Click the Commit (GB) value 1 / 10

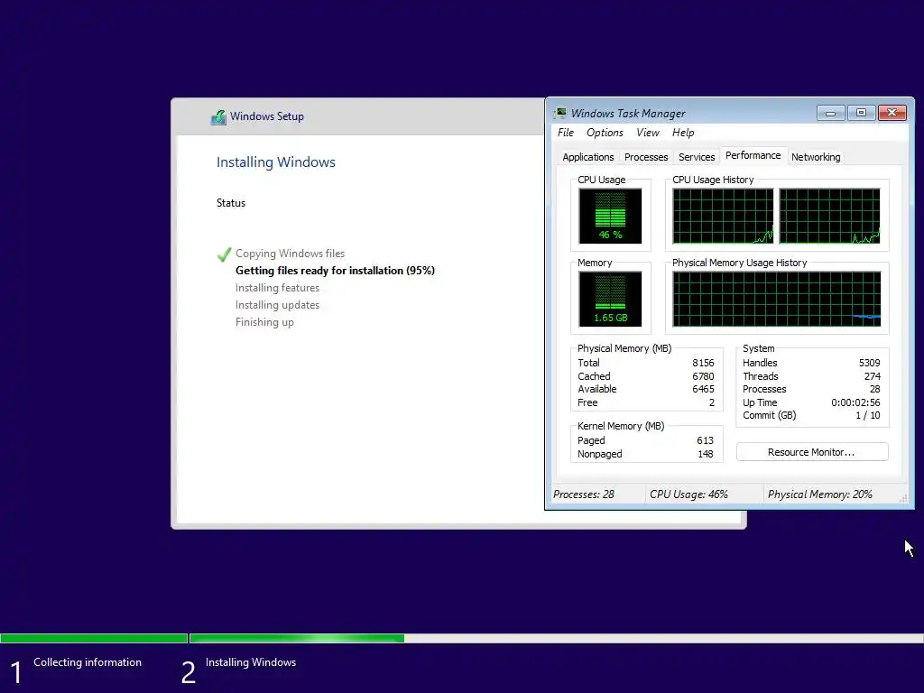(x=867, y=415)
